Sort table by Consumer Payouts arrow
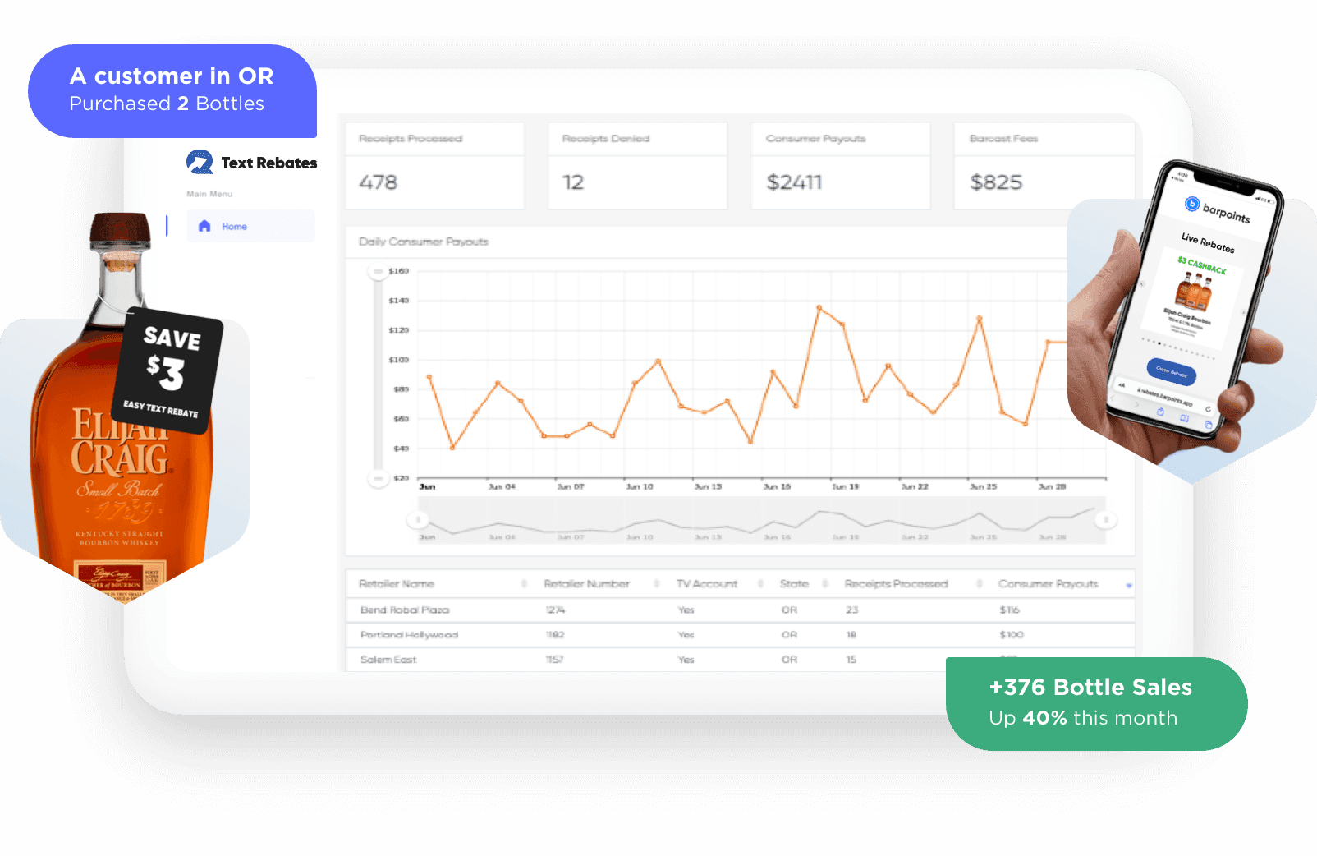 coord(1129,585)
